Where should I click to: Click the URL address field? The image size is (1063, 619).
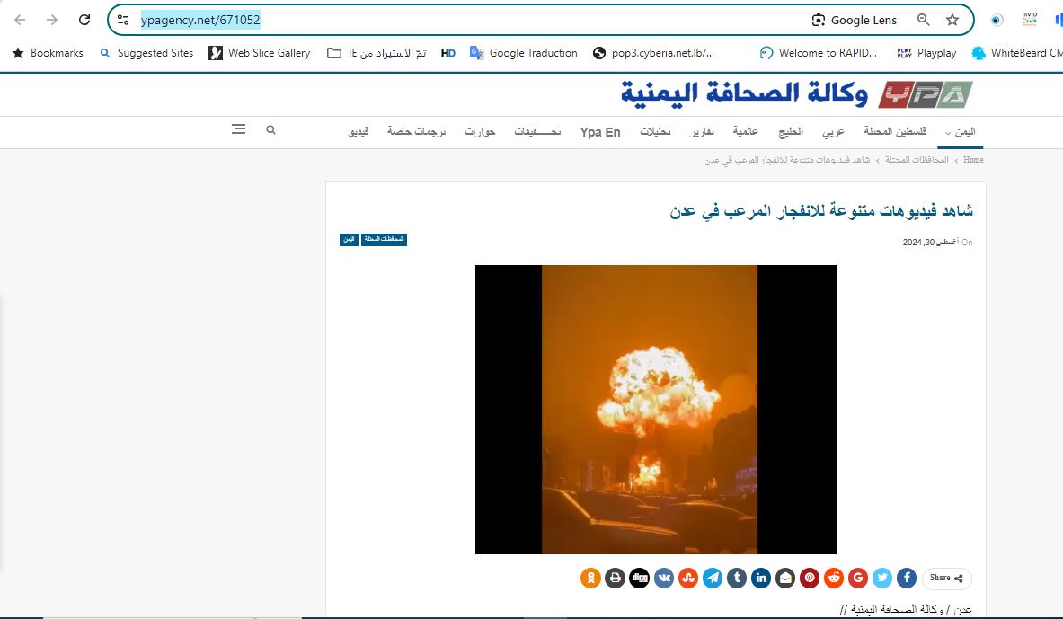(x=449, y=20)
